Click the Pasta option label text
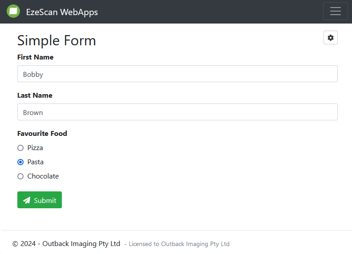352x254 pixels. tap(36, 162)
